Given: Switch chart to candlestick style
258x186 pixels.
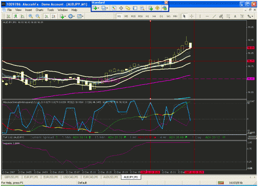Looking at the screenshot, I should pos(15,16).
